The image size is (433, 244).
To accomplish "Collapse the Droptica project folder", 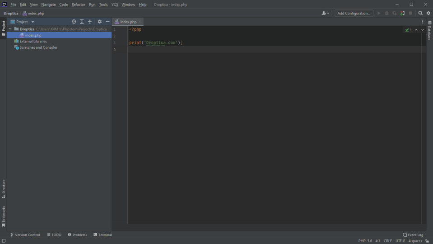I will [x=10, y=29].
